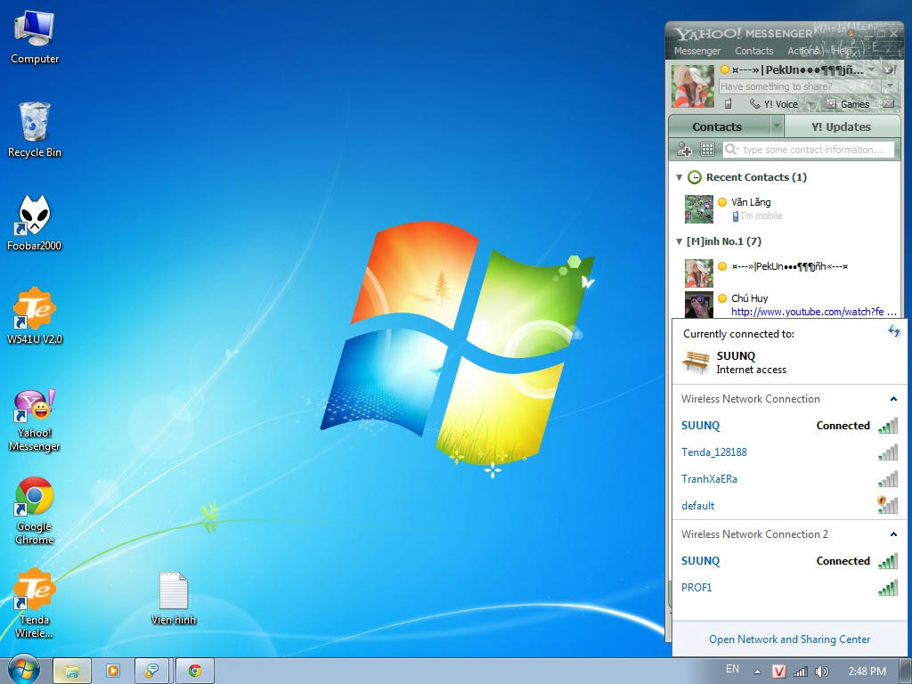
Task: Switch to the Y! Updates tab
Action: pos(841,126)
